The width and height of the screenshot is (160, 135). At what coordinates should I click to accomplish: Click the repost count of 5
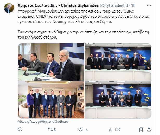[x=55, y=130]
